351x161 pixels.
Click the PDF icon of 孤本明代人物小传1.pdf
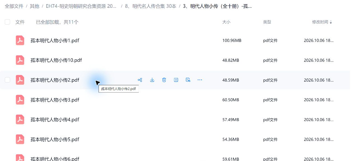click(x=20, y=40)
